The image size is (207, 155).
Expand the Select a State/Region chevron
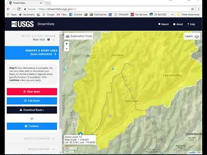(x=53, y=40)
